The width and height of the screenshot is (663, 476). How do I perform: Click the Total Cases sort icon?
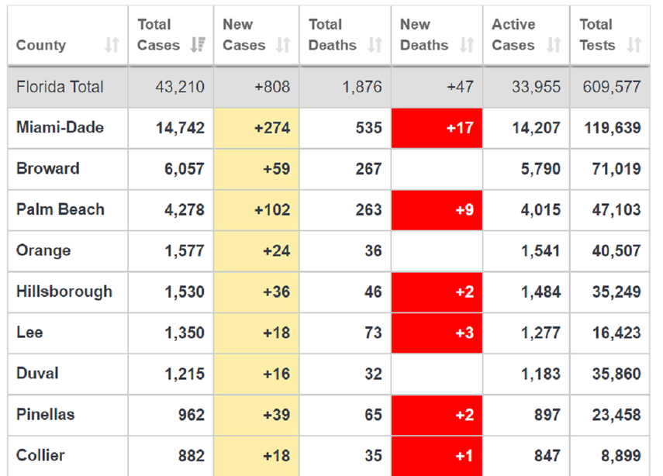[x=198, y=45]
